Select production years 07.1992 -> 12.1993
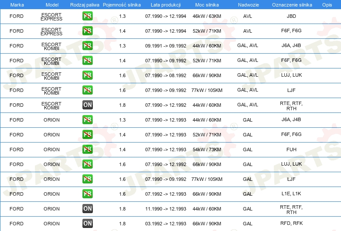341x231 pixels. coord(166,194)
